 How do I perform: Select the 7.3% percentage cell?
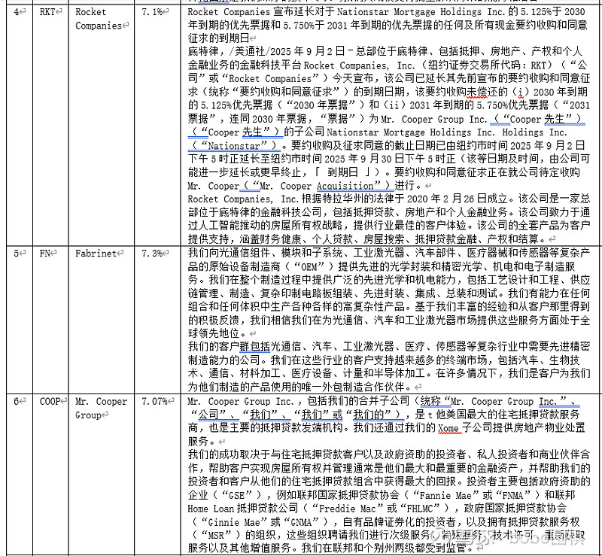157,320
